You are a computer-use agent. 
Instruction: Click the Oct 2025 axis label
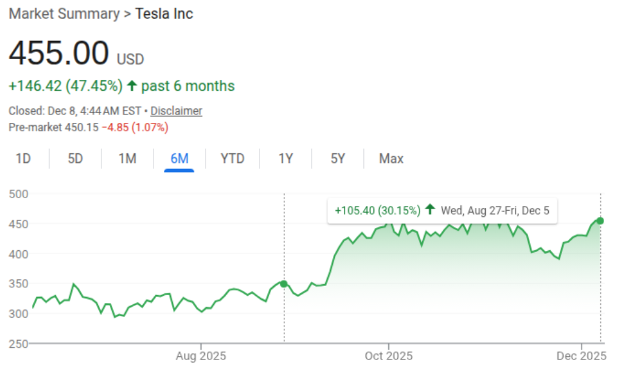pyautogui.click(x=389, y=356)
